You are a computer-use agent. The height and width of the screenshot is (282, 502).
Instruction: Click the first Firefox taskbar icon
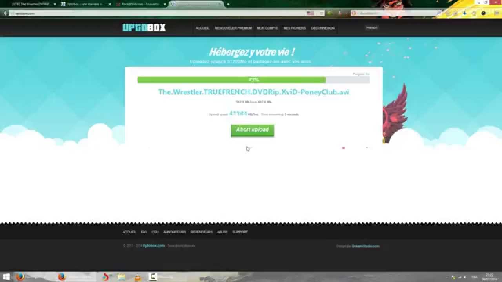[x=20, y=277]
